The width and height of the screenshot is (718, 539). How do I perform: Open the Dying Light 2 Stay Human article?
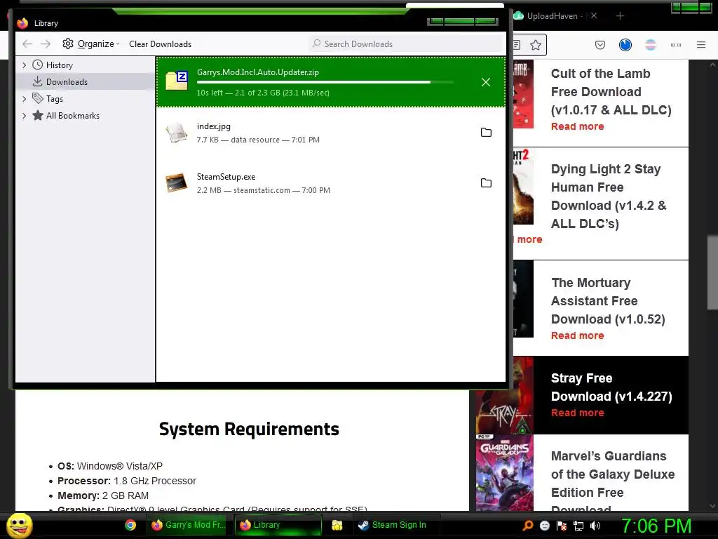coord(609,197)
